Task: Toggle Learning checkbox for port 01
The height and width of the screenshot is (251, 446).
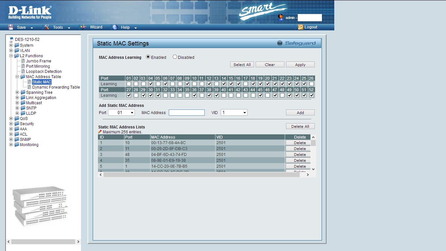Action: click(x=129, y=84)
